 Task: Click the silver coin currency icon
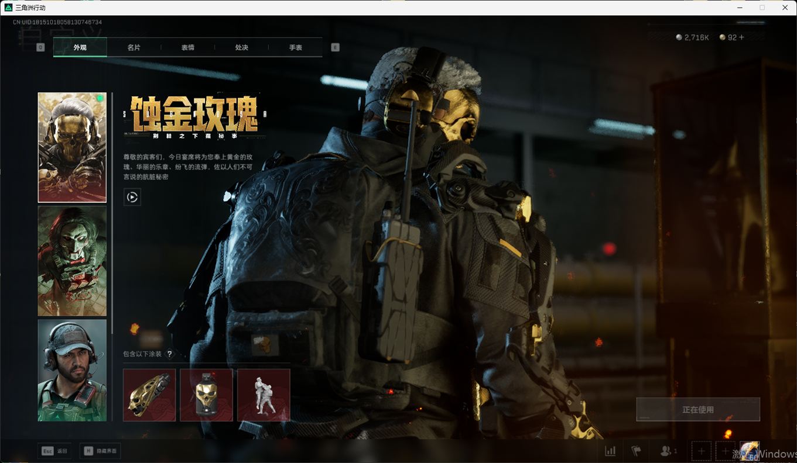679,37
